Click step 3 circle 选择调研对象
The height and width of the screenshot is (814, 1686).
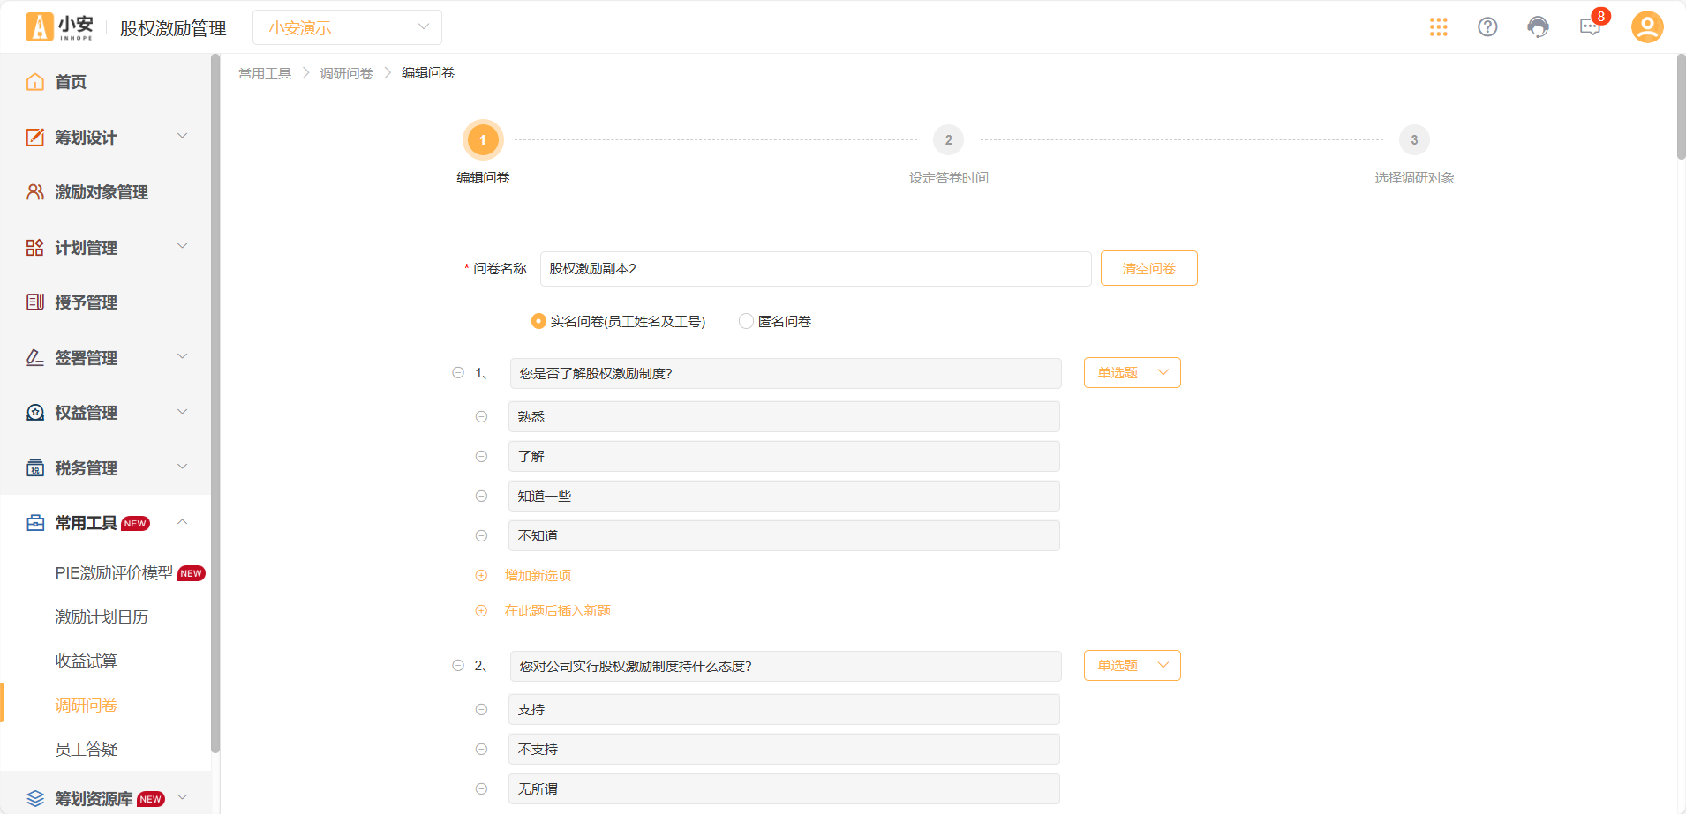pyautogui.click(x=1414, y=139)
